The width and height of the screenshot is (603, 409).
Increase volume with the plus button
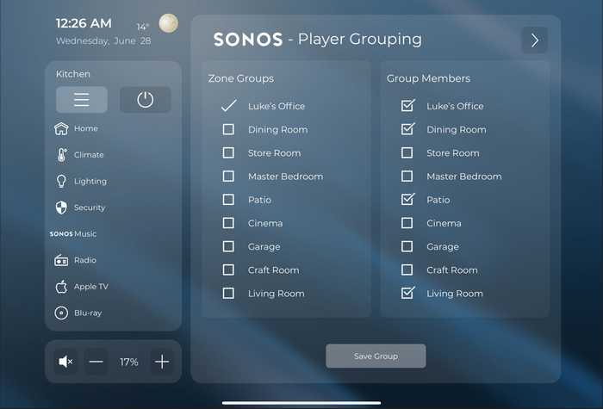pyautogui.click(x=162, y=362)
